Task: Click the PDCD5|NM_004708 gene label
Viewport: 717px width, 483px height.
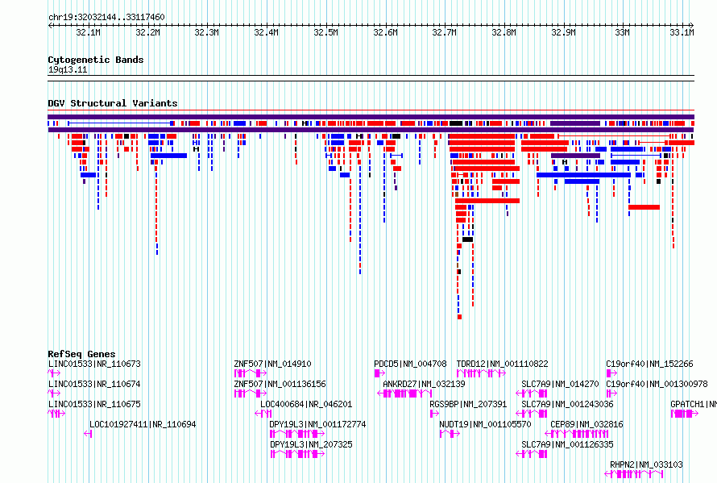Action: [x=410, y=364]
